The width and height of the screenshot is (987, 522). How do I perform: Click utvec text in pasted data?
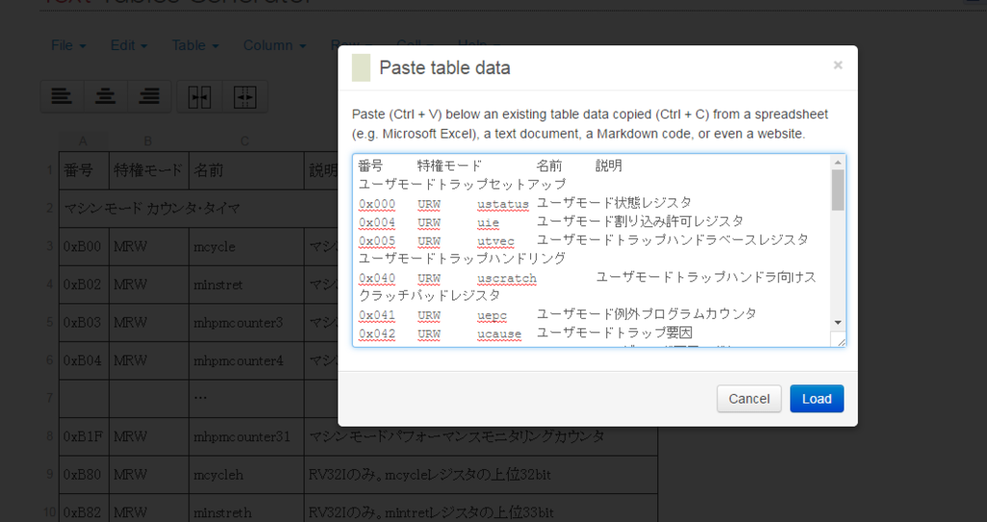click(x=495, y=242)
